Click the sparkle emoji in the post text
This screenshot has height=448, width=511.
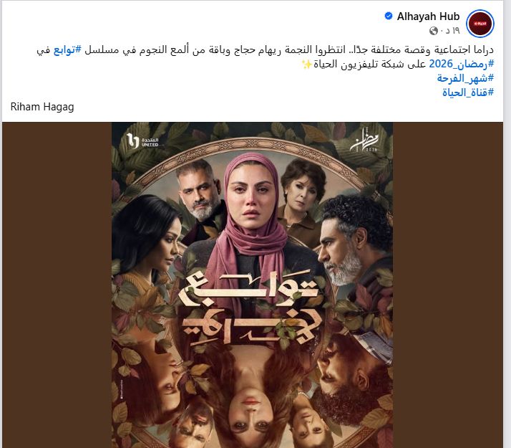click(306, 65)
